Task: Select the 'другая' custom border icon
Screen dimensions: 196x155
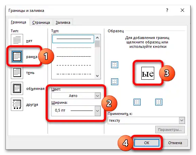Action: pos(17,104)
